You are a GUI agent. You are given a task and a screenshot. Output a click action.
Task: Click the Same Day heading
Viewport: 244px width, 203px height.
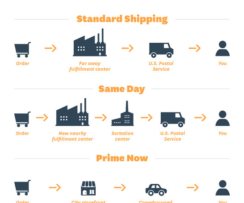pyautogui.click(x=122, y=89)
